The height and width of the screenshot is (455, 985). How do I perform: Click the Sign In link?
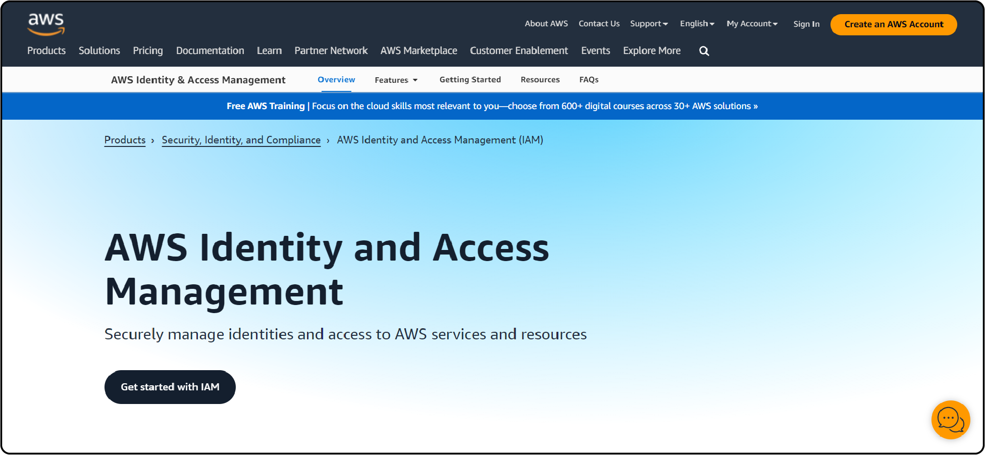click(806, 24)
